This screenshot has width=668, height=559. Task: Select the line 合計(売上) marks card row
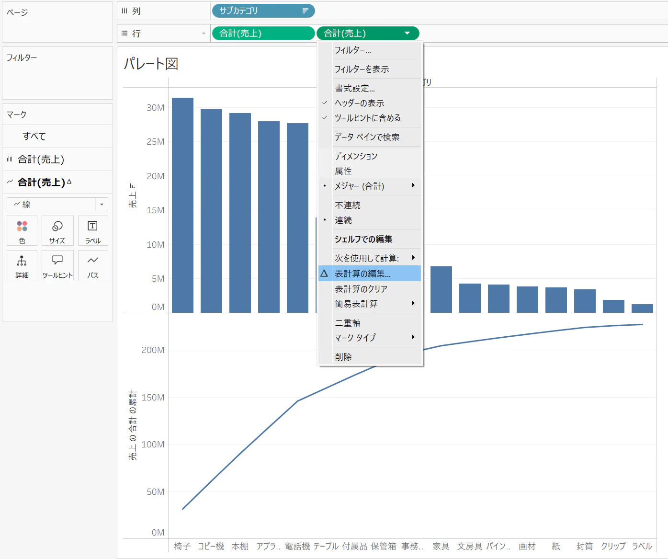click(57, 182)
